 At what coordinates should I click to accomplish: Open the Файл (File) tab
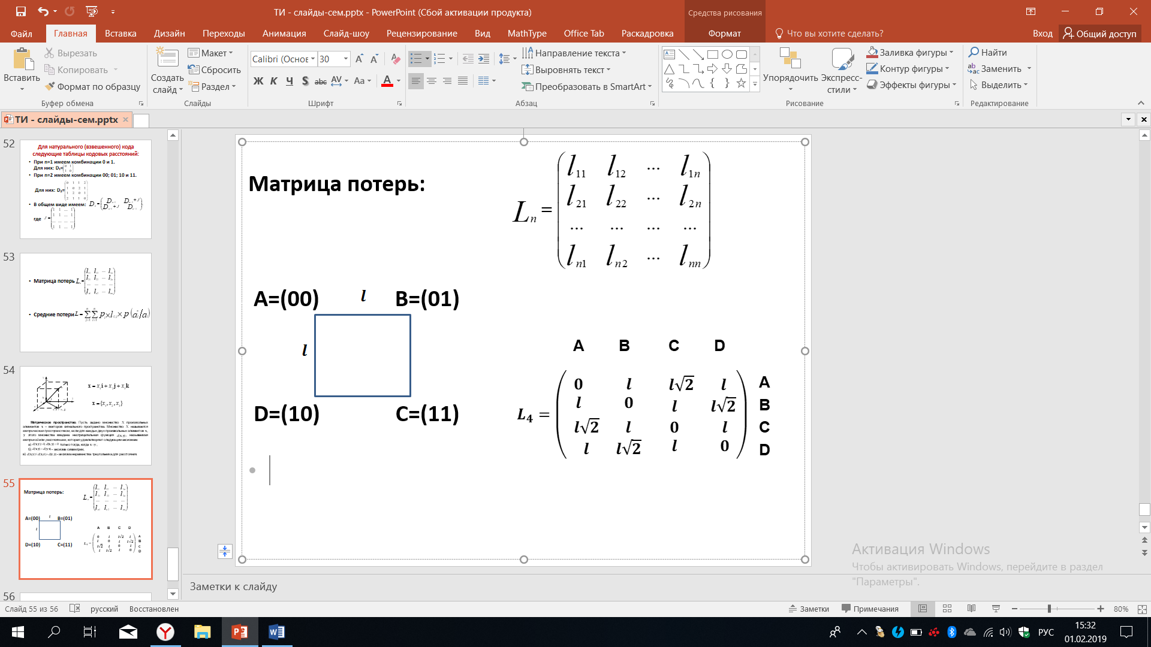pyautogui.click(x=22, y=34)
